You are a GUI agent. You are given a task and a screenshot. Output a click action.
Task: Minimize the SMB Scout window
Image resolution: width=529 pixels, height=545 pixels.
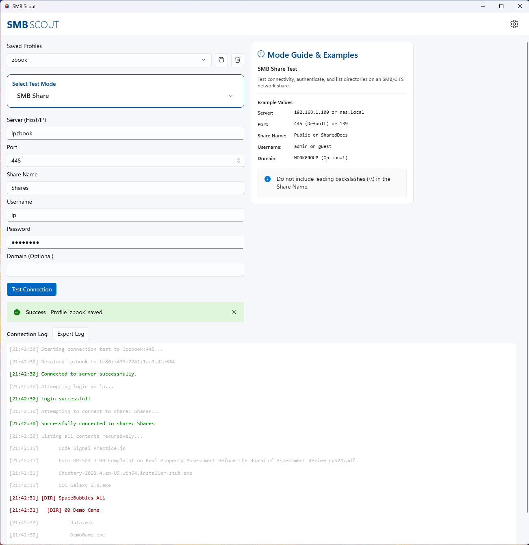pos(483,6)
